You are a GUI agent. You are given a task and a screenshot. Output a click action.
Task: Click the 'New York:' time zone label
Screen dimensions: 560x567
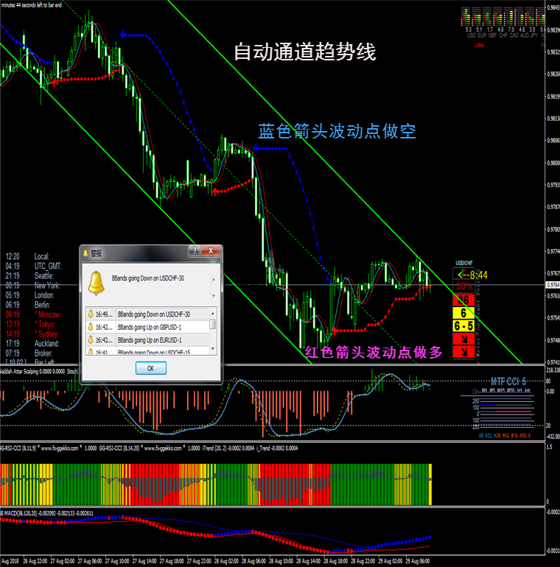46,286
